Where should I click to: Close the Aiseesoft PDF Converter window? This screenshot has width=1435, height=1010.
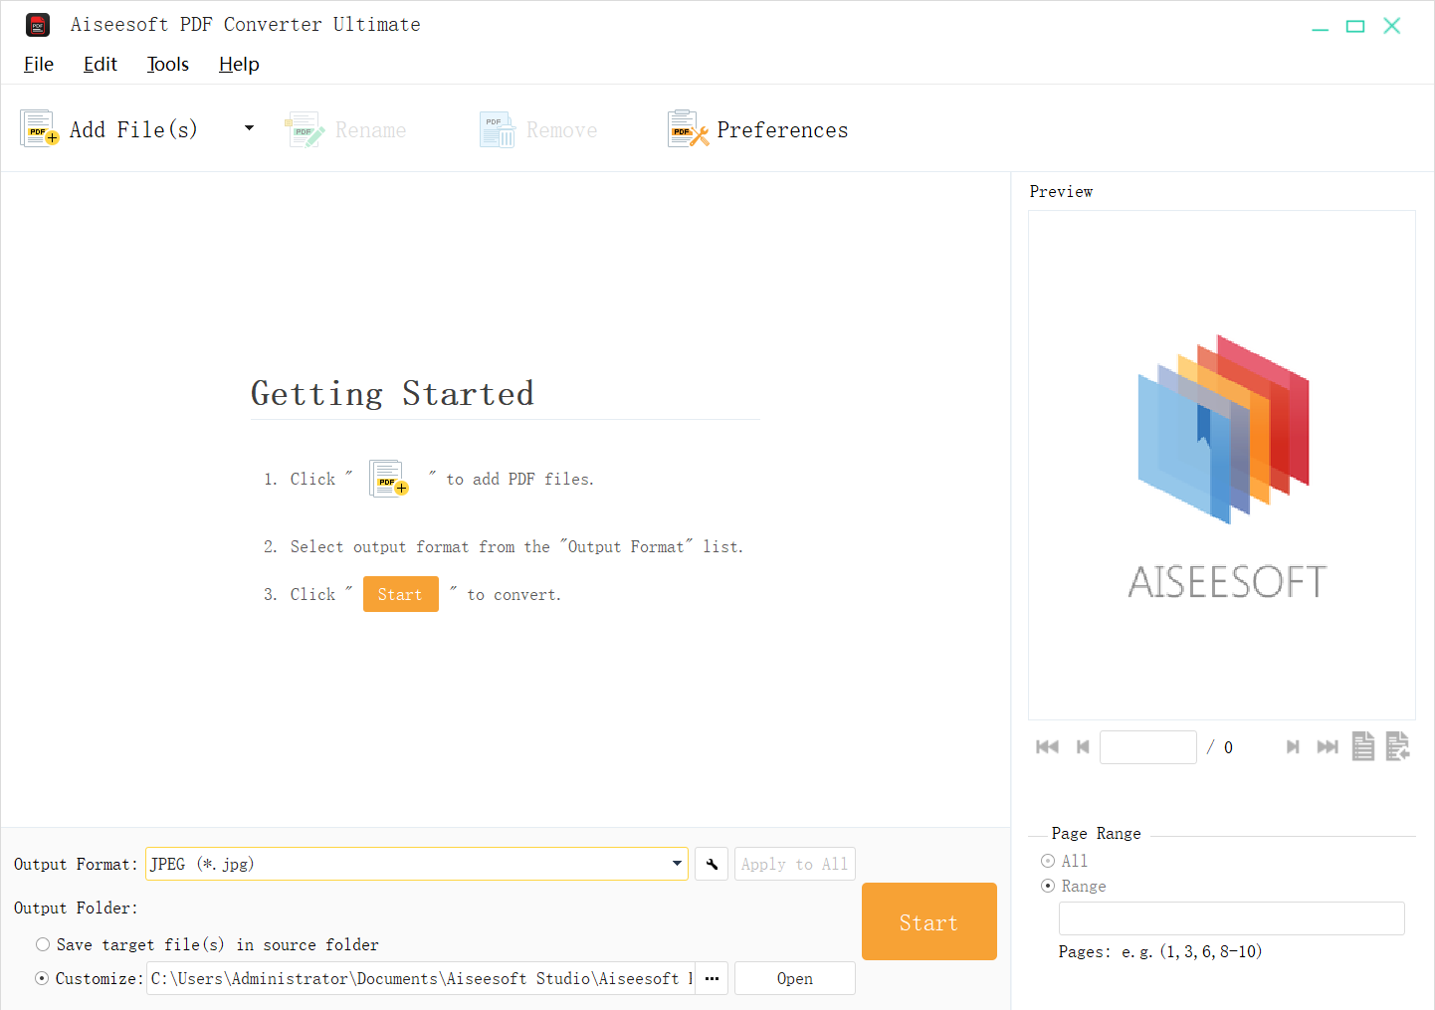(1392, 26)
